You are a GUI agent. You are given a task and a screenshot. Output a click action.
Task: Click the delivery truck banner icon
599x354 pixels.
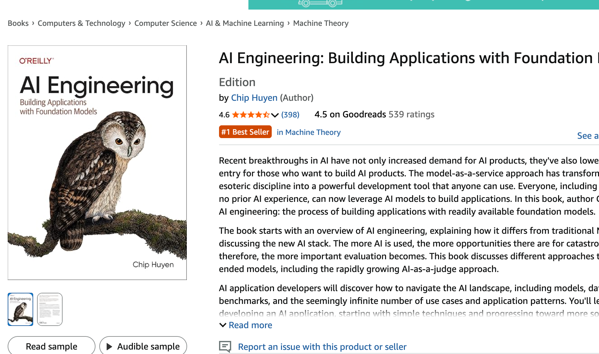(320, 3)
